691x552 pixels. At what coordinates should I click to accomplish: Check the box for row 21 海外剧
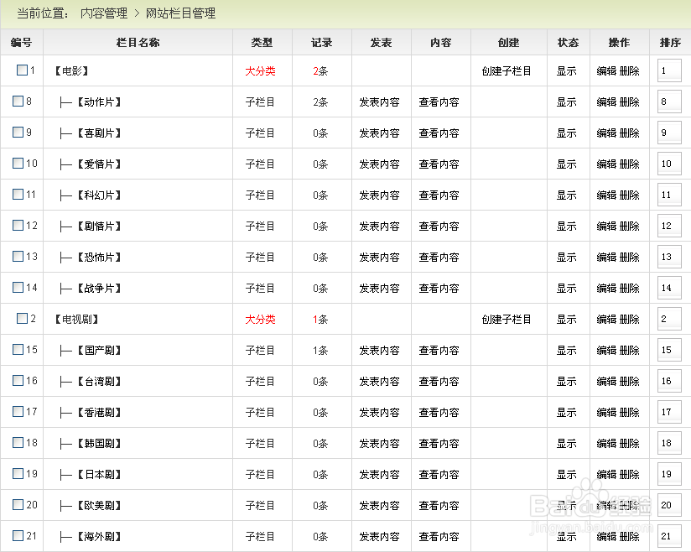point(18,536)
